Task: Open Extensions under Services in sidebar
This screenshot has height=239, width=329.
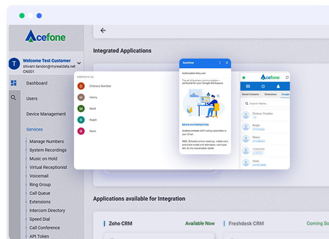Action: (40, 202)
